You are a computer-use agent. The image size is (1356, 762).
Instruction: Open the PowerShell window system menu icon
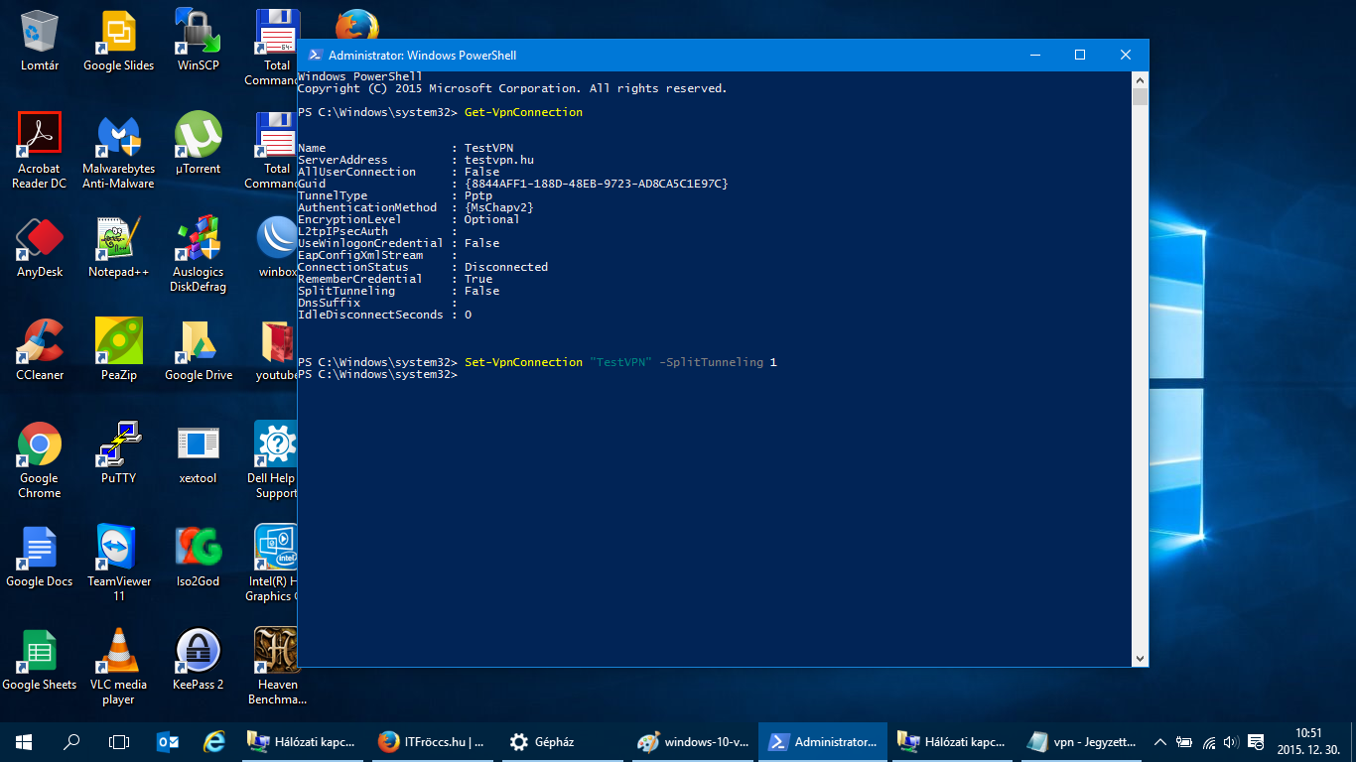point(314,56)
